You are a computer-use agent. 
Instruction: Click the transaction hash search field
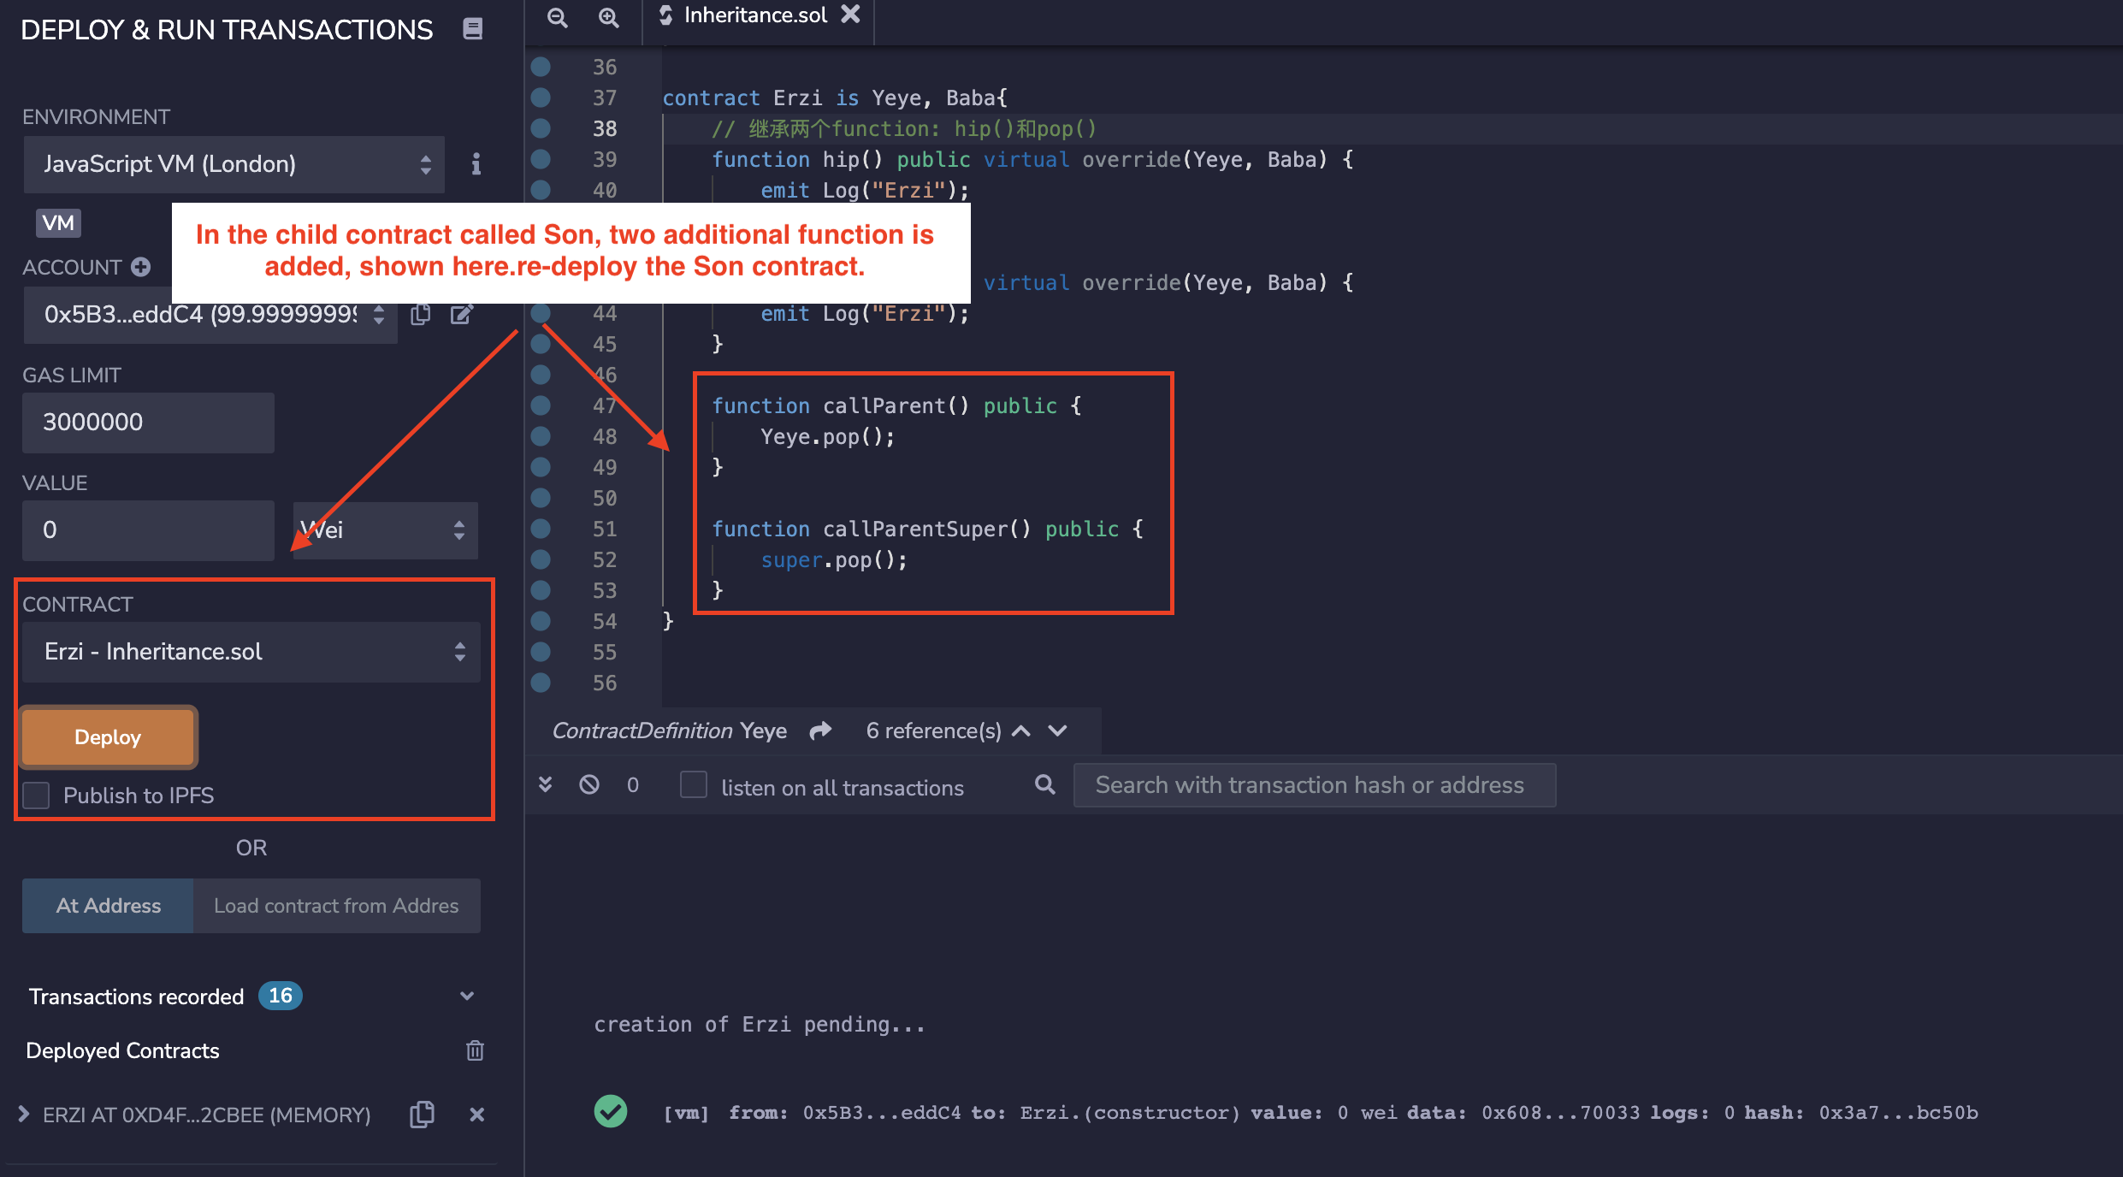1315,785
